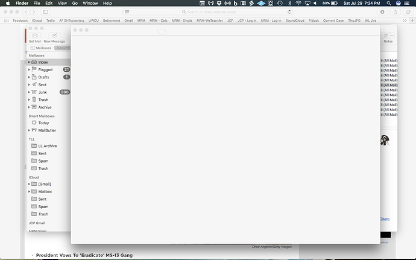Open the Edit menu
This screenshot has width=416, height=260.
pyautogui.click(x=49, y=3)
